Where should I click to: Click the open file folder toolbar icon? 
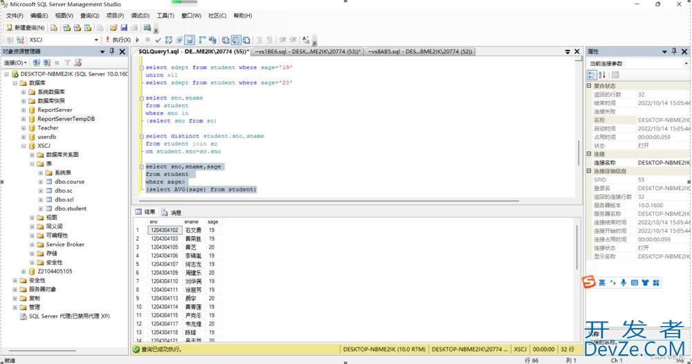(113, 28)
